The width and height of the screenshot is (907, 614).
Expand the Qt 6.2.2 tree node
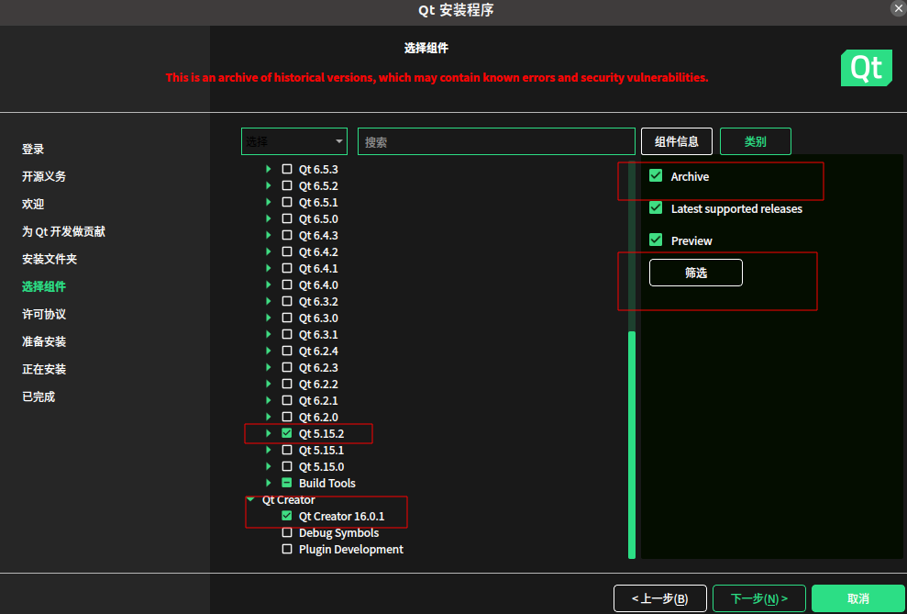coord(269,383)
